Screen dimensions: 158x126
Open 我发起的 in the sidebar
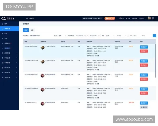[x=7, y=43]
